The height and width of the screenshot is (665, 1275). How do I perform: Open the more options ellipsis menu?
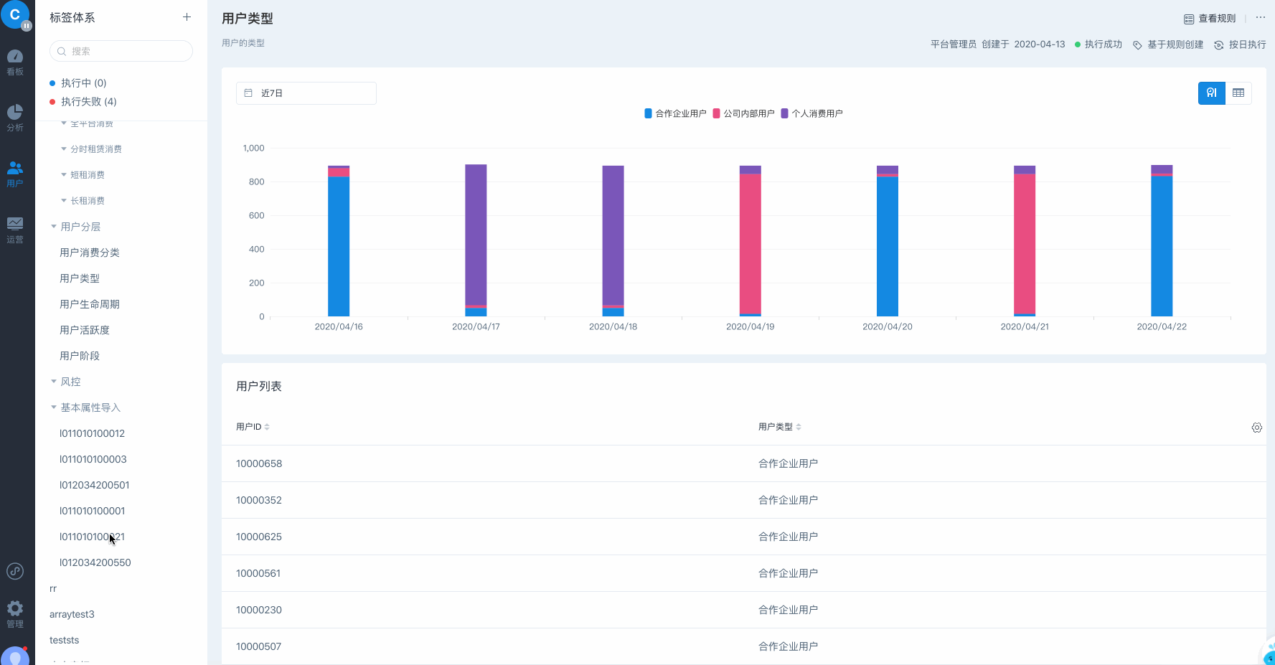(1260, 17)
